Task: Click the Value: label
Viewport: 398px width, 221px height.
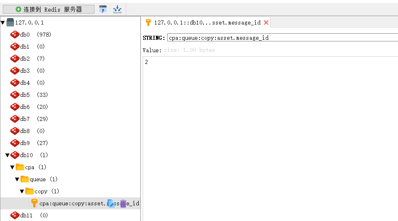Action: [x=152, y=50]
